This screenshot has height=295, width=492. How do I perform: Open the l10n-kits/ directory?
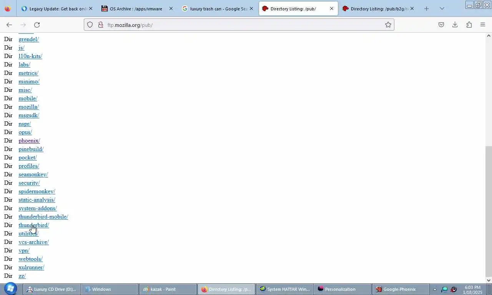(x=30, y=56)
